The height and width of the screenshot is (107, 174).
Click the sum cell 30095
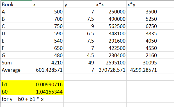(x=142, y=62)
